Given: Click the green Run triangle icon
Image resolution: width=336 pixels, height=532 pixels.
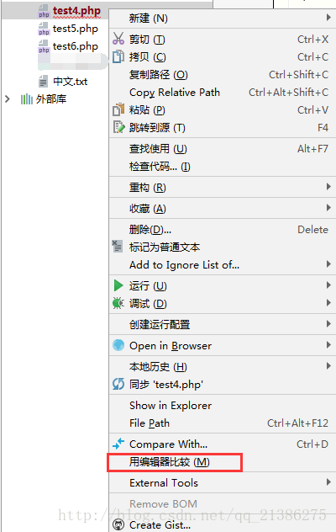Looking at the screenshot, I should pyautogui.click(x=118, y=285).
